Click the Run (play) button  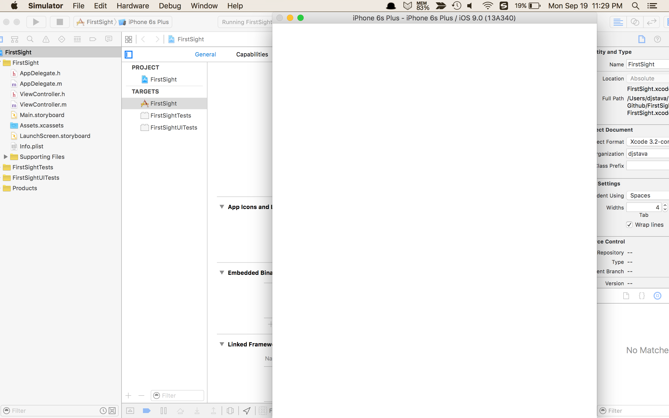coord(36,22)
